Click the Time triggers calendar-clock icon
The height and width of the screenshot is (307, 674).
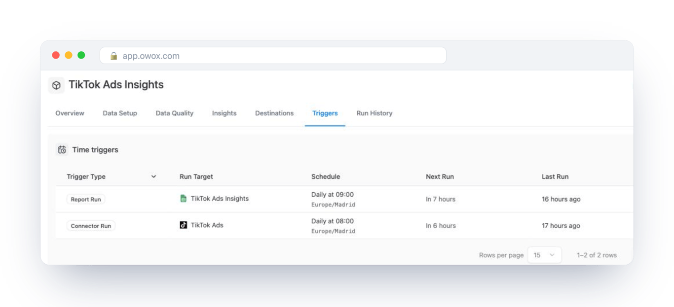pyautogui.click(x=62, y=150)
